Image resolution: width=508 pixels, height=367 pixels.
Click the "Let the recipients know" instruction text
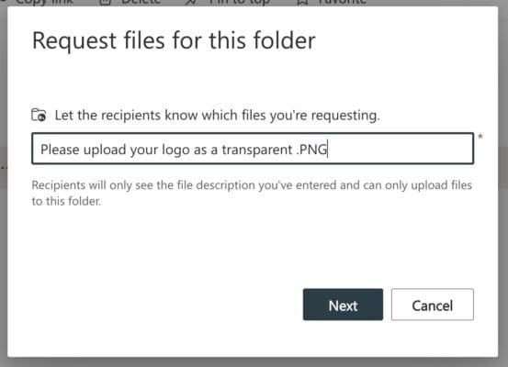point(217,116)
